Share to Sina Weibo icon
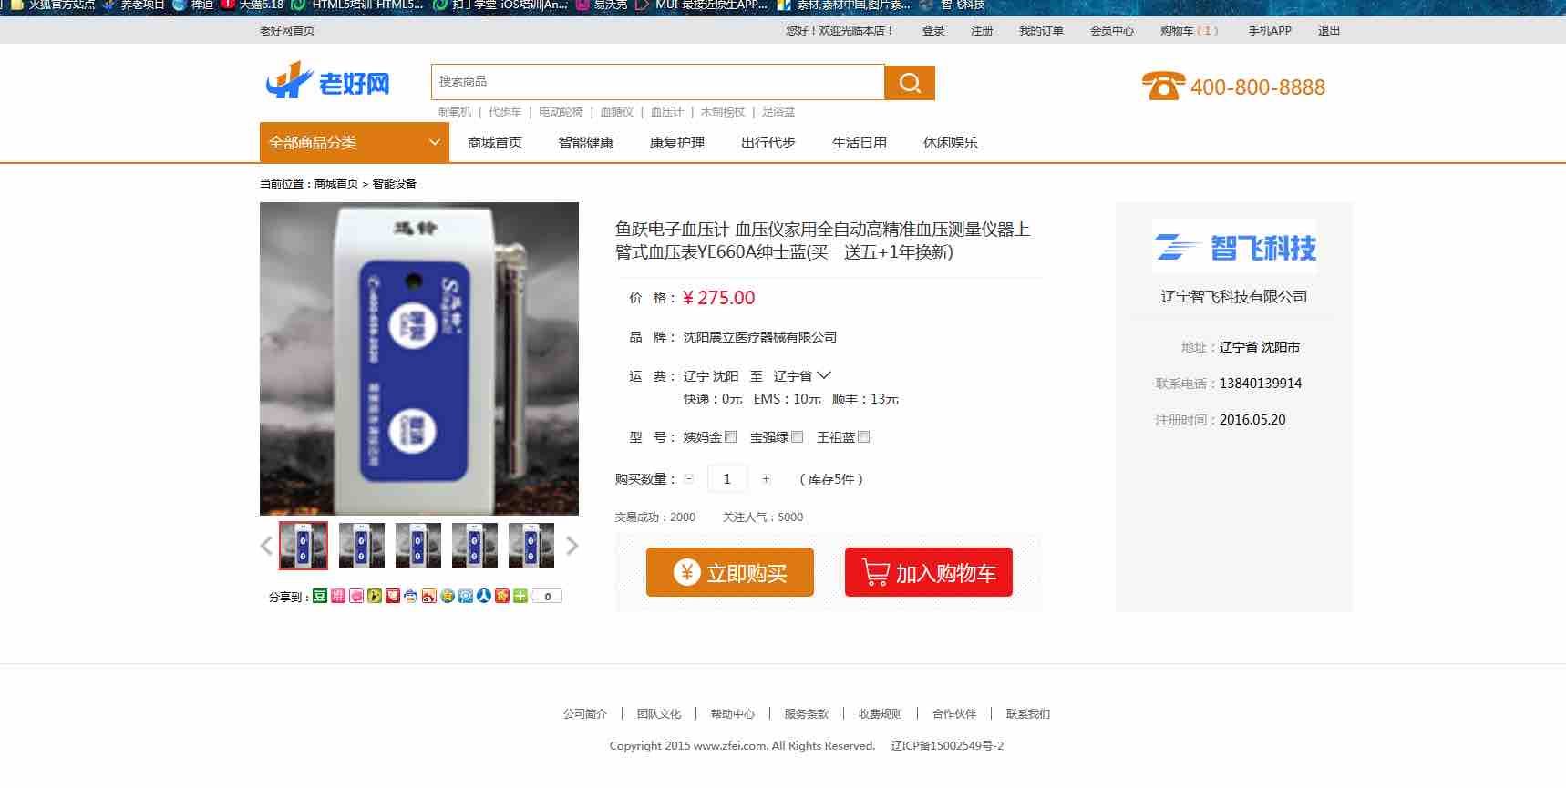The image size is (1566, 788). [x=429, y=596]
